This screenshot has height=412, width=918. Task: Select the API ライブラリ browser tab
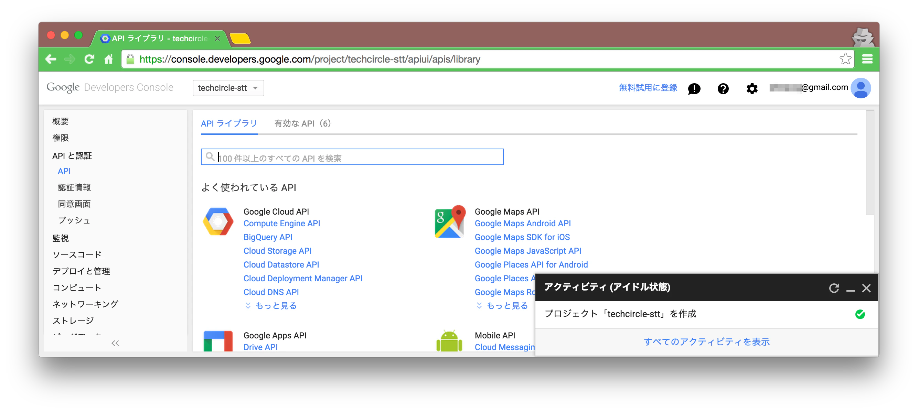(x=160, y=38)
